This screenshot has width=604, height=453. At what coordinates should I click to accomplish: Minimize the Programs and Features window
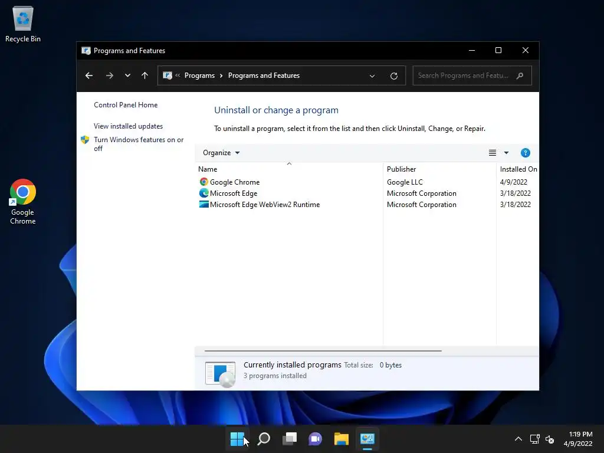click(471, 51)
